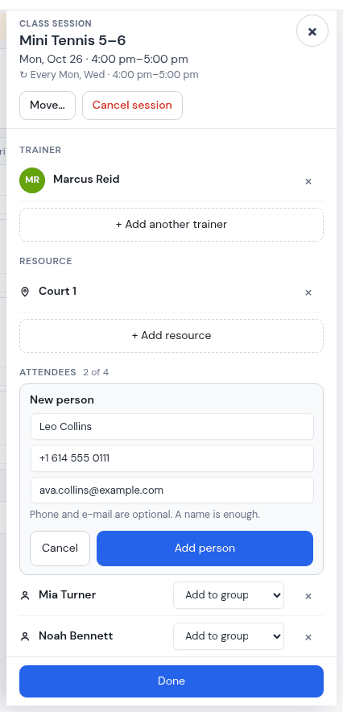Focus the name field with Leo Collins

point(172,426)
